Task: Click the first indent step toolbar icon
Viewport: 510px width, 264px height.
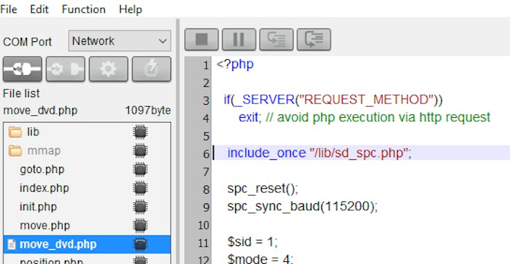Action: point(276,39)
